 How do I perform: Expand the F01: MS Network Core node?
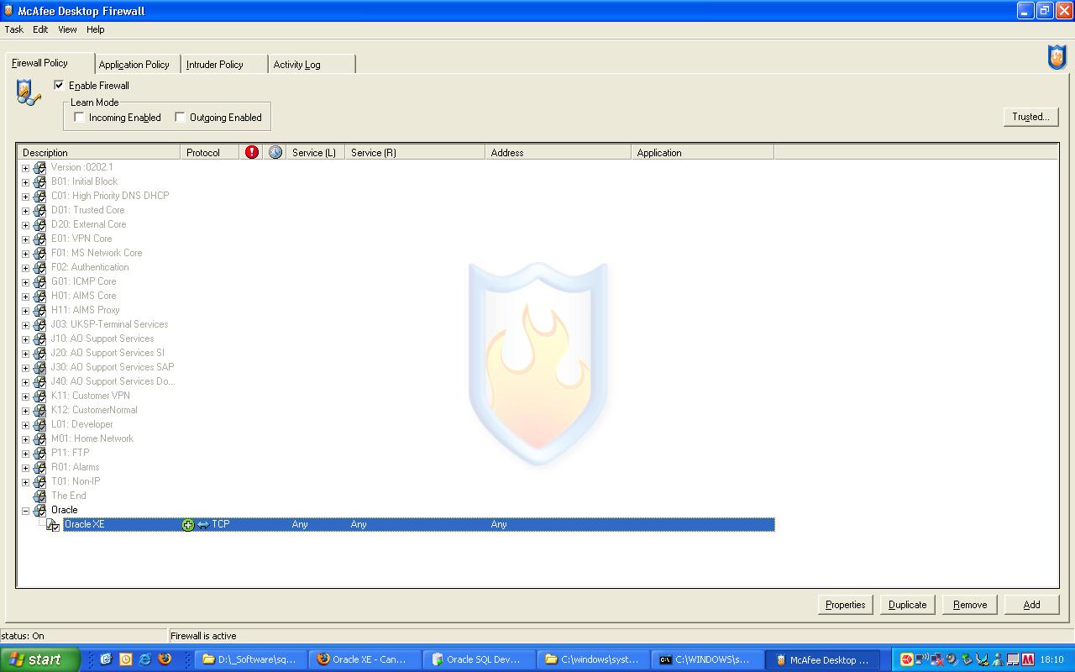pyautogui.click(x=25, y=254)
